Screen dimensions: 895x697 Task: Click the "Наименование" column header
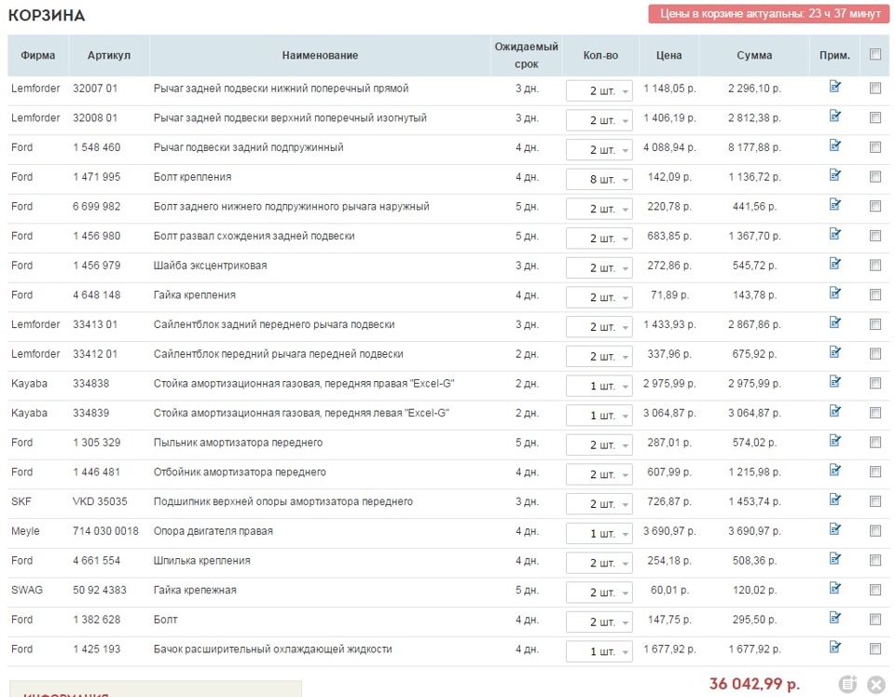(x=320, y=56)
